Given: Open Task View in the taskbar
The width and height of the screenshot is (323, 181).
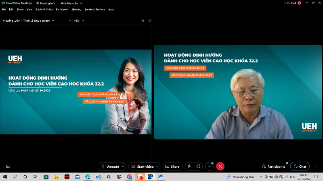Looking at the screenshot, I should (x=35, y=177).
